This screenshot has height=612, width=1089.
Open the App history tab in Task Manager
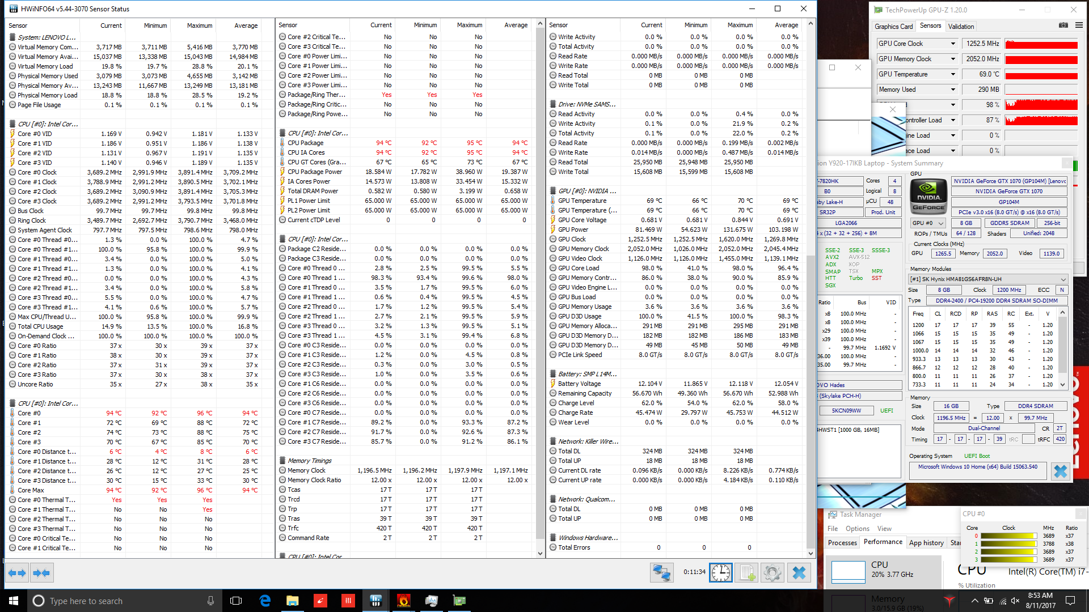[x=926, y=542]
